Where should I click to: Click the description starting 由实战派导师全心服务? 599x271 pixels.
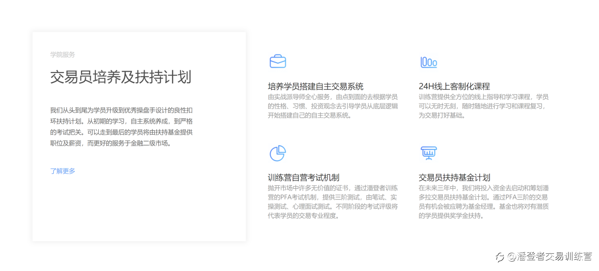tap(333, 106)
